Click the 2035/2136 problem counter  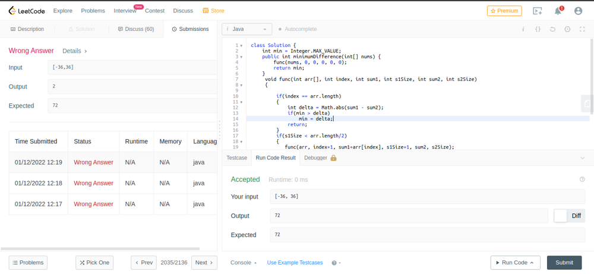(174, 263)
